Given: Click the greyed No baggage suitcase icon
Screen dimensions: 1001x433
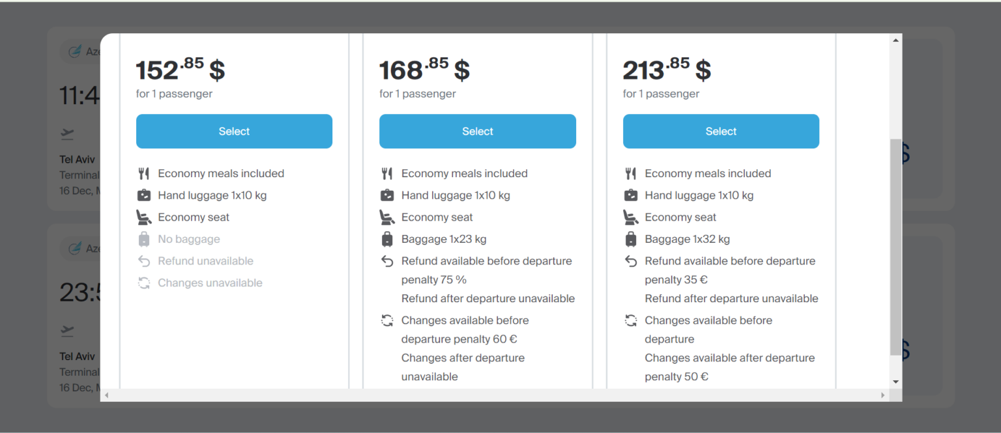Looking at the screenshot, I should click(144, 240).
